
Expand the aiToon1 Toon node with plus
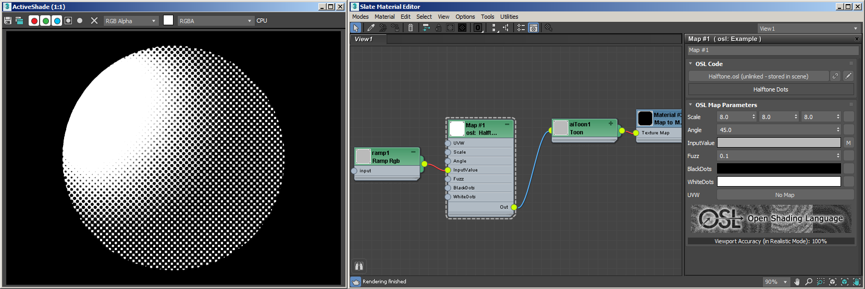click(x=611, y=124)
